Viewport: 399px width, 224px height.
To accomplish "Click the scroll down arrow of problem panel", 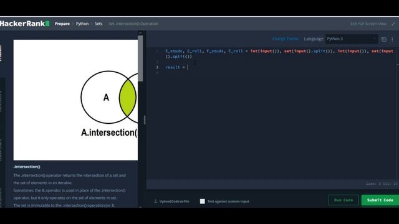I will [x=140, y=207].
